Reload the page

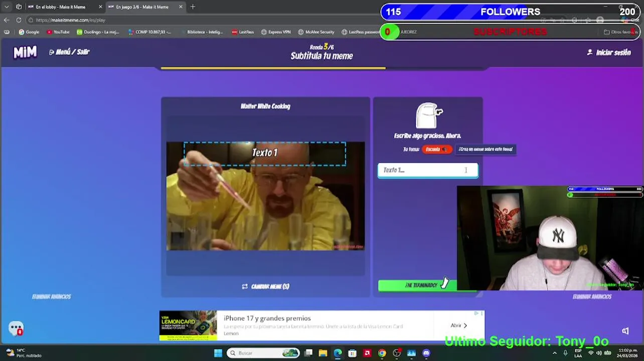coord(19,20)
